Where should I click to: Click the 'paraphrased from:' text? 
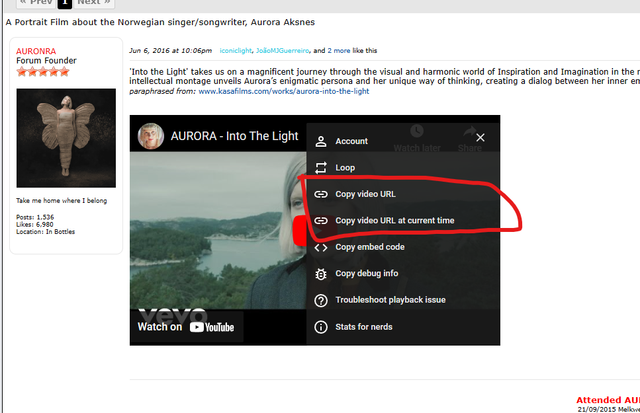(162, 91)
